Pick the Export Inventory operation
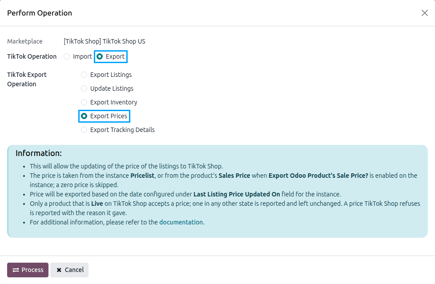This screenshot has width=435, height=284. click(84, 102)
